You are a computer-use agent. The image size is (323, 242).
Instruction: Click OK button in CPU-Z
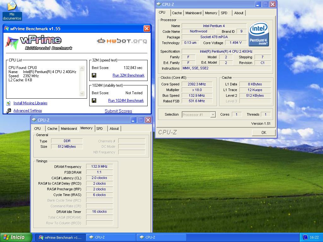click(x=264, y=133)
